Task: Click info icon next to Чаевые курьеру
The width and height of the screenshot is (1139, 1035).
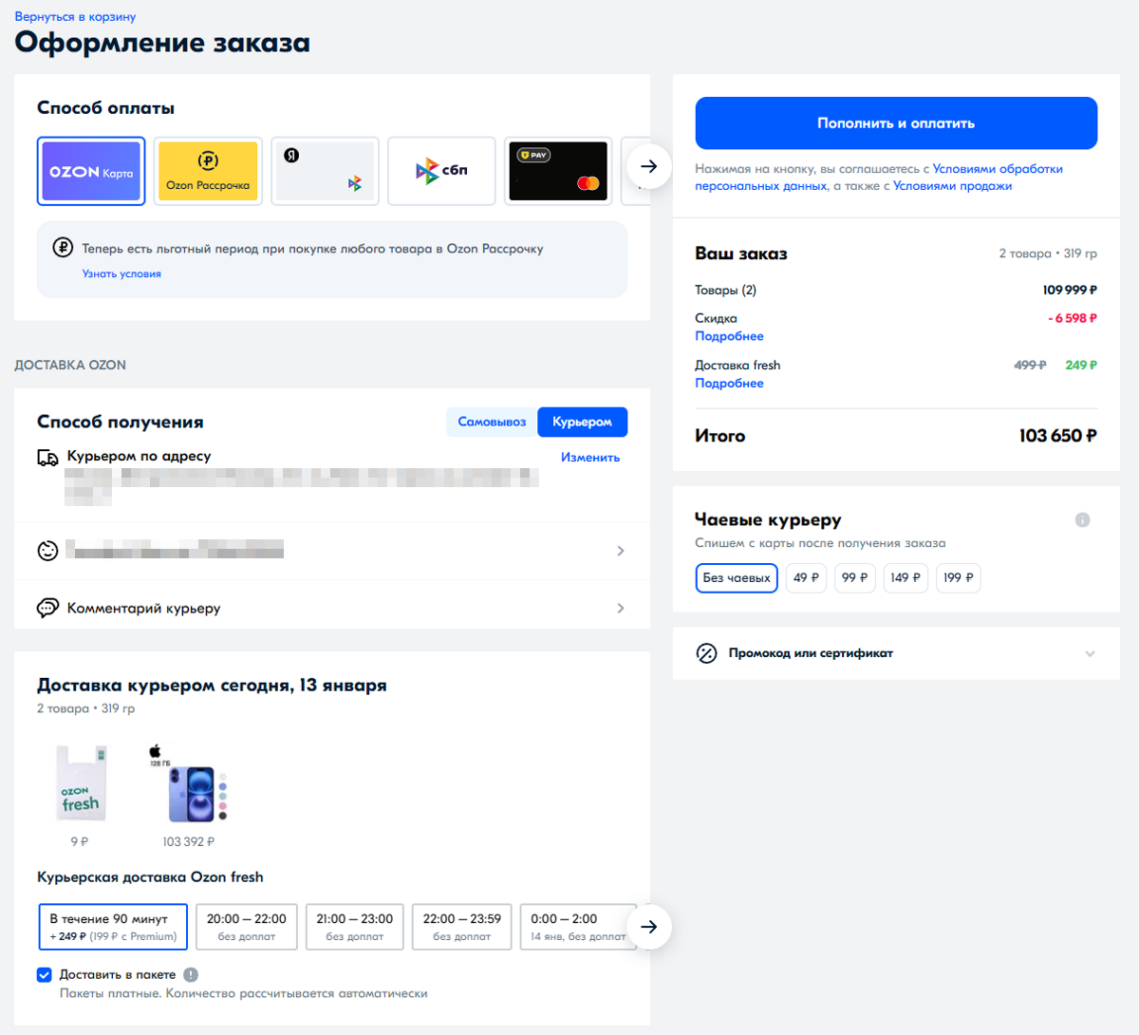Action: pyautogui.click(x=1082, y=519)
